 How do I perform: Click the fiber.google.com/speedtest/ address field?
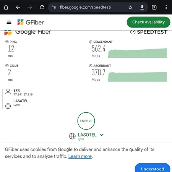(86, 7)
